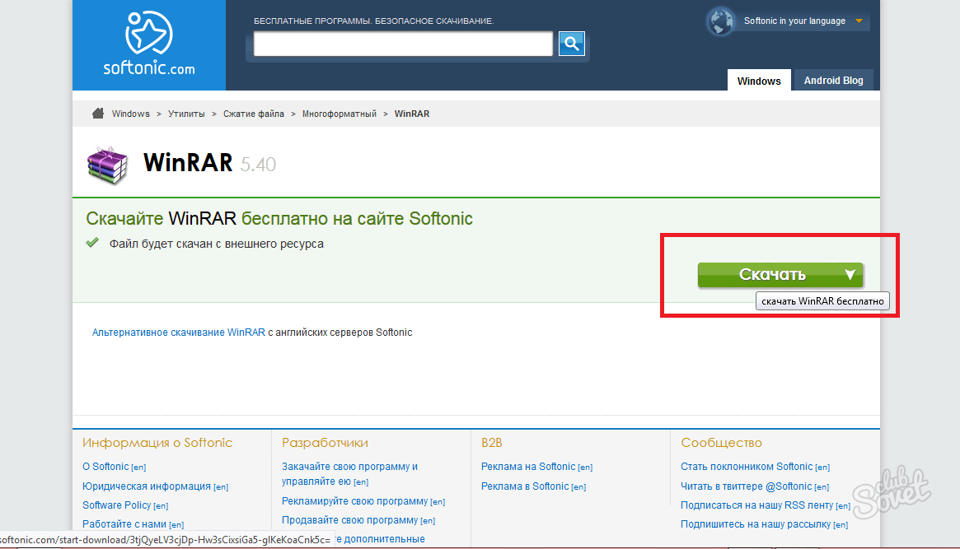
Task: Open the Реклама на Softonic link
Action: click(536, 467)
